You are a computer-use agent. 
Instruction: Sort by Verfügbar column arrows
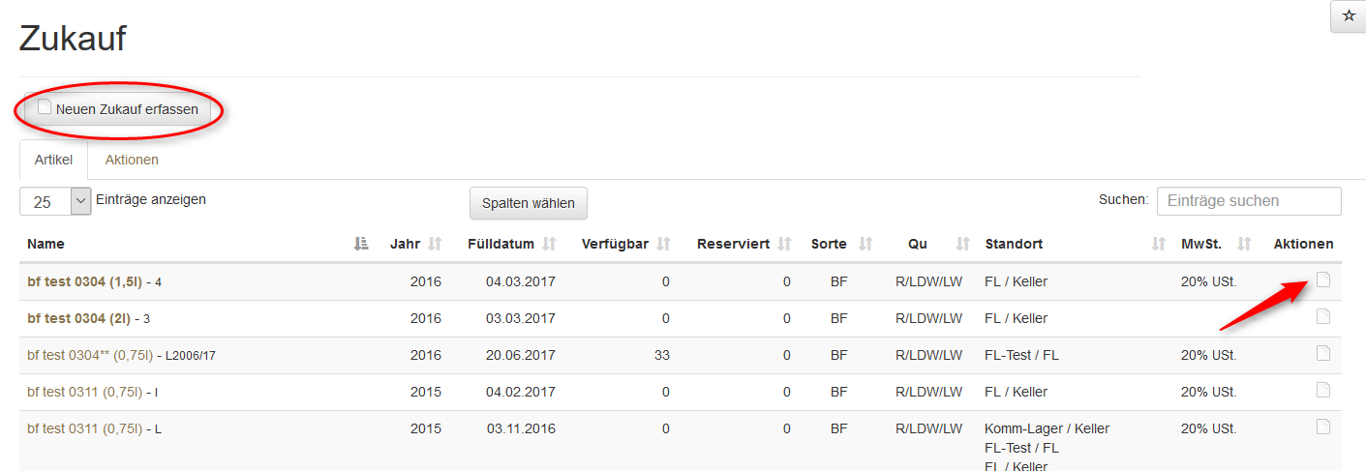click(x=663, y=245)
